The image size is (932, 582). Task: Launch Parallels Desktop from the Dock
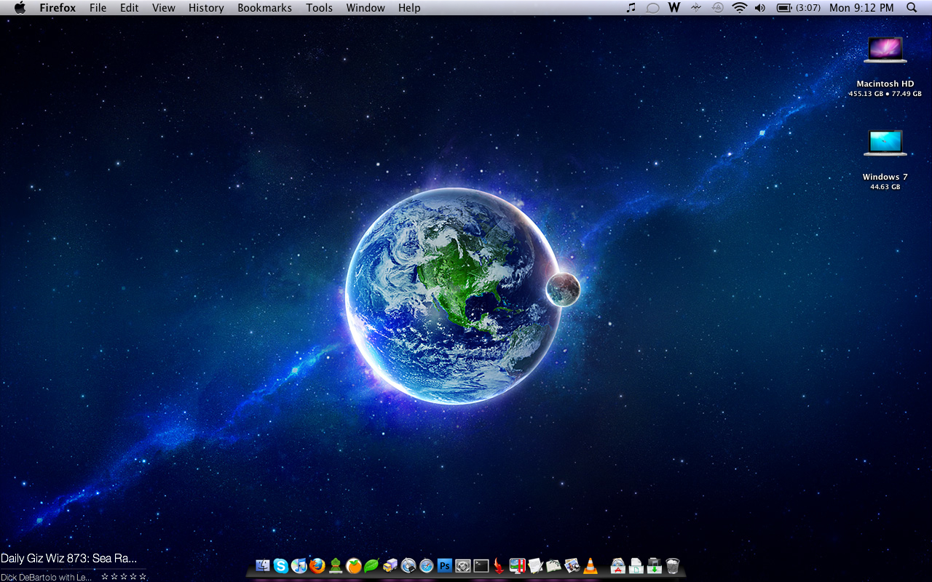[518, 565]
